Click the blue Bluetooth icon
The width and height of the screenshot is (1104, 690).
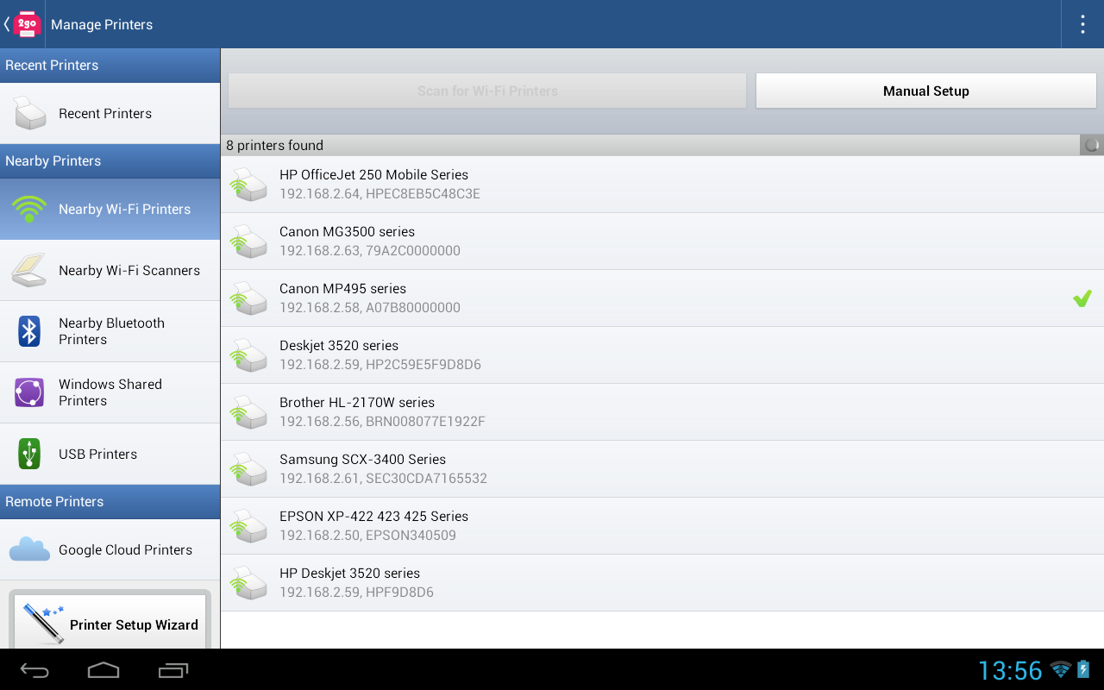(x=29, y=331)
